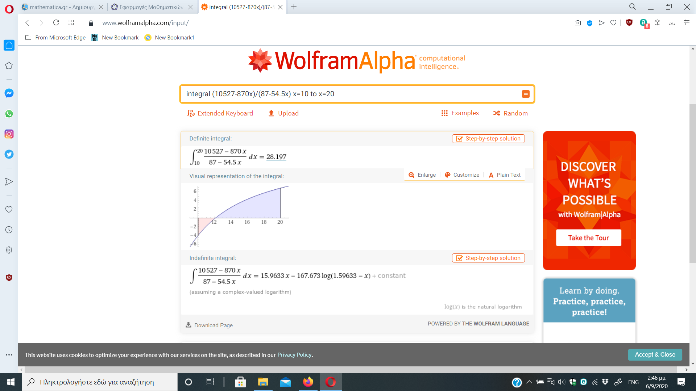Open Task View on the taskbar
Screen dimensions: 696x391
tap(210, 382)
